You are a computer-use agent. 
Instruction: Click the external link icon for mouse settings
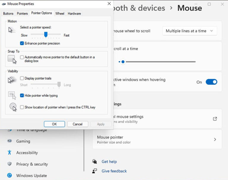[215, 119]
